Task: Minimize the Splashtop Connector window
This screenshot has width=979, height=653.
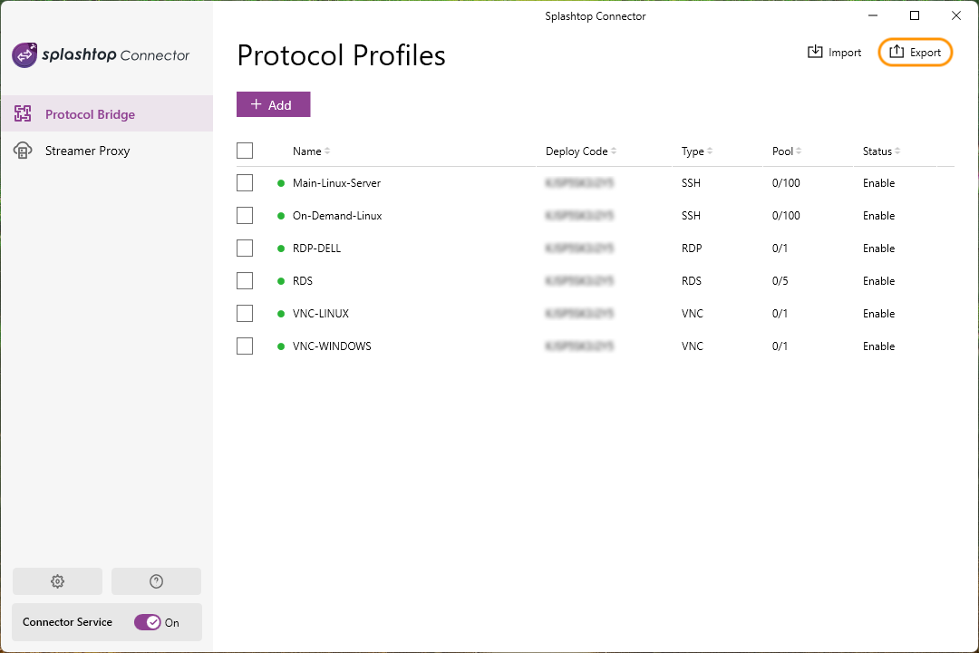Action: click(873, 15)
